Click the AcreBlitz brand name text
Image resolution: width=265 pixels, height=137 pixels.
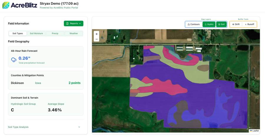point(24,5)
